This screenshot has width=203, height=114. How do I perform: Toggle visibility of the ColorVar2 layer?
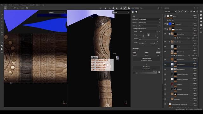(x=165, y=84)
